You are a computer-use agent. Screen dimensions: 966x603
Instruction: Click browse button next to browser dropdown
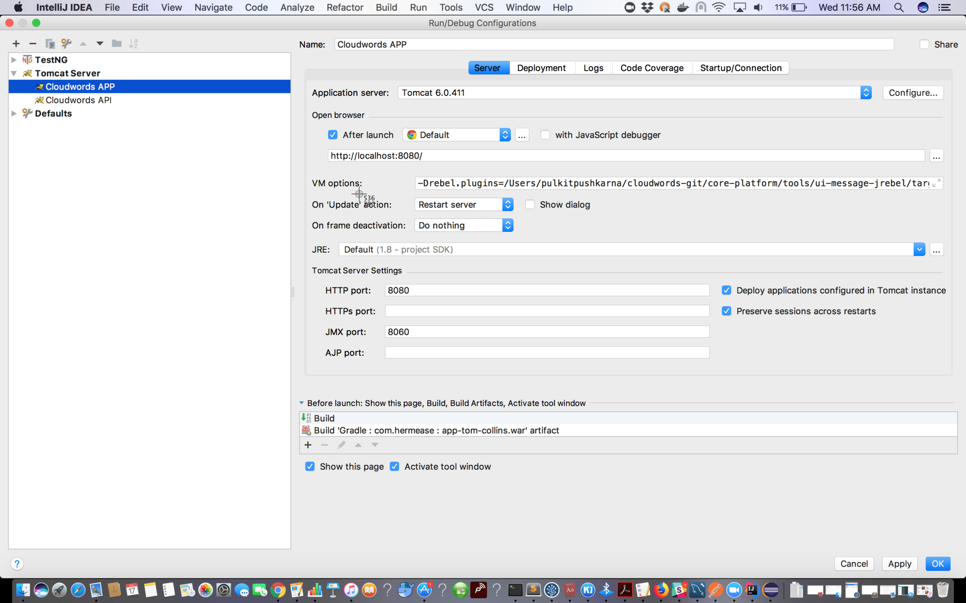521,135
